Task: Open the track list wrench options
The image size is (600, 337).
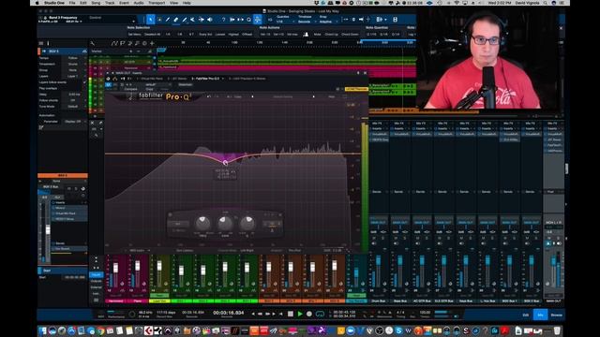Action: (93, 44)
